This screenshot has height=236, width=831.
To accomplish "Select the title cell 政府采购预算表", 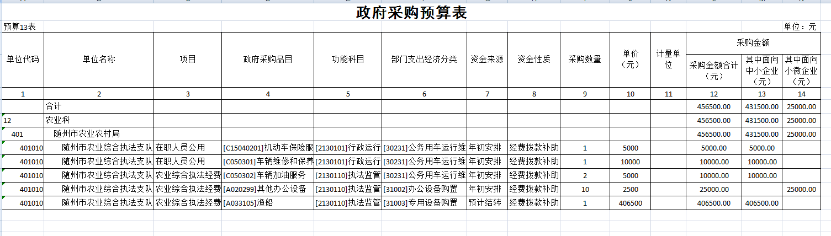I will pos(411,13).
